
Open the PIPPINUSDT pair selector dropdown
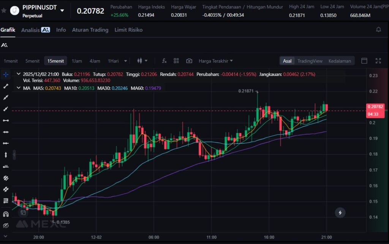tap(62, 10)
